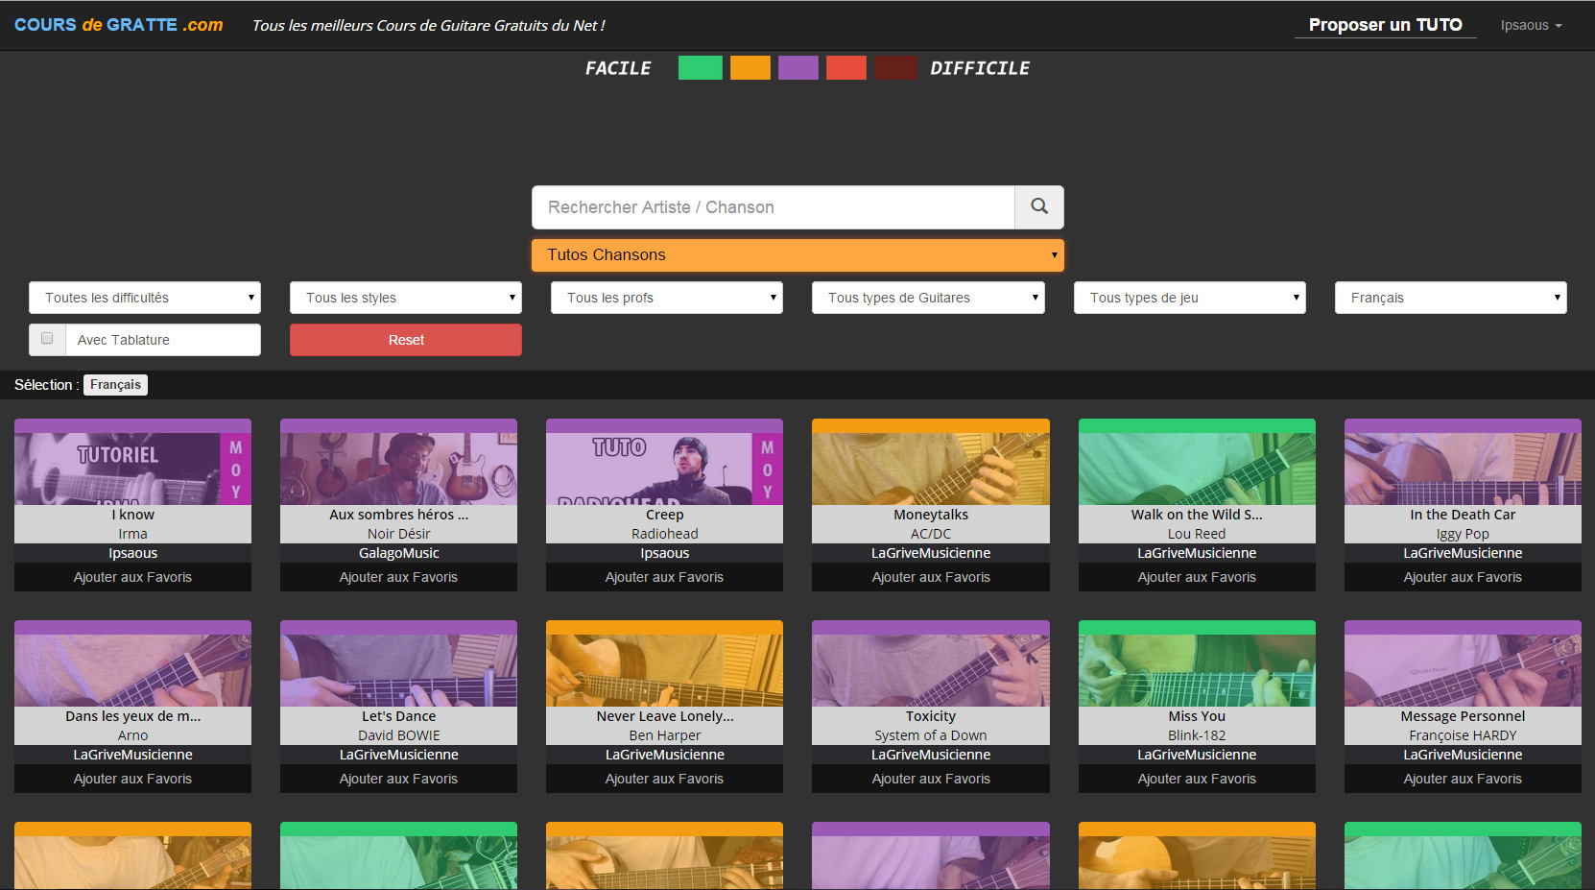Screen dimensions: 1595x890
Task: Go to COURS de GRATTE .com home
Action: coord(119,25)
